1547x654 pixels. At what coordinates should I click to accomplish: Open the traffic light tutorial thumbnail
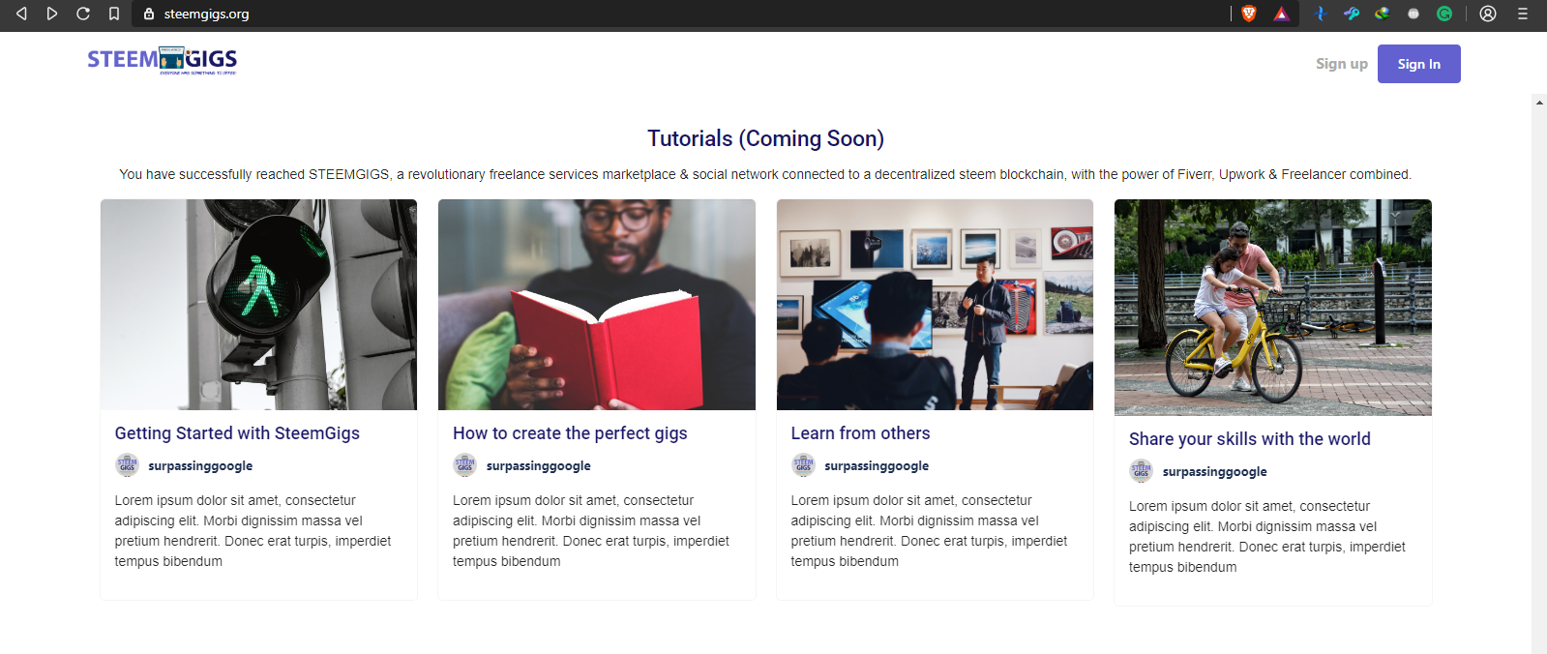[258, 305]
